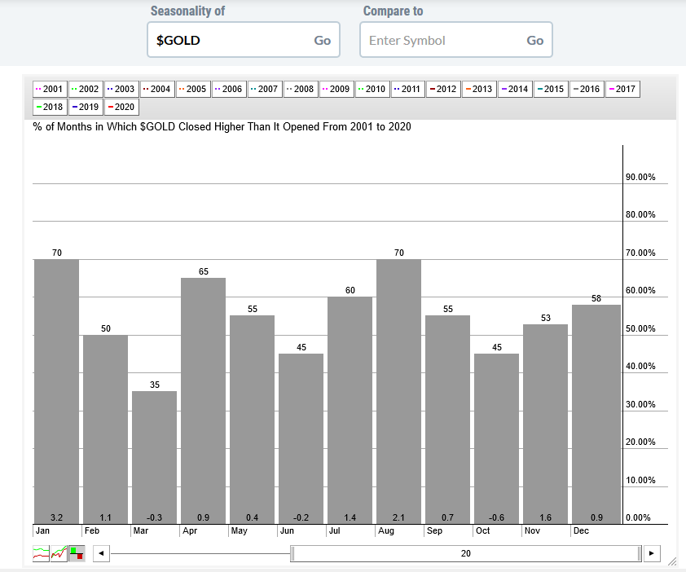Enable the 2013 year legend item
686x572 pixels.
(480, 90)
